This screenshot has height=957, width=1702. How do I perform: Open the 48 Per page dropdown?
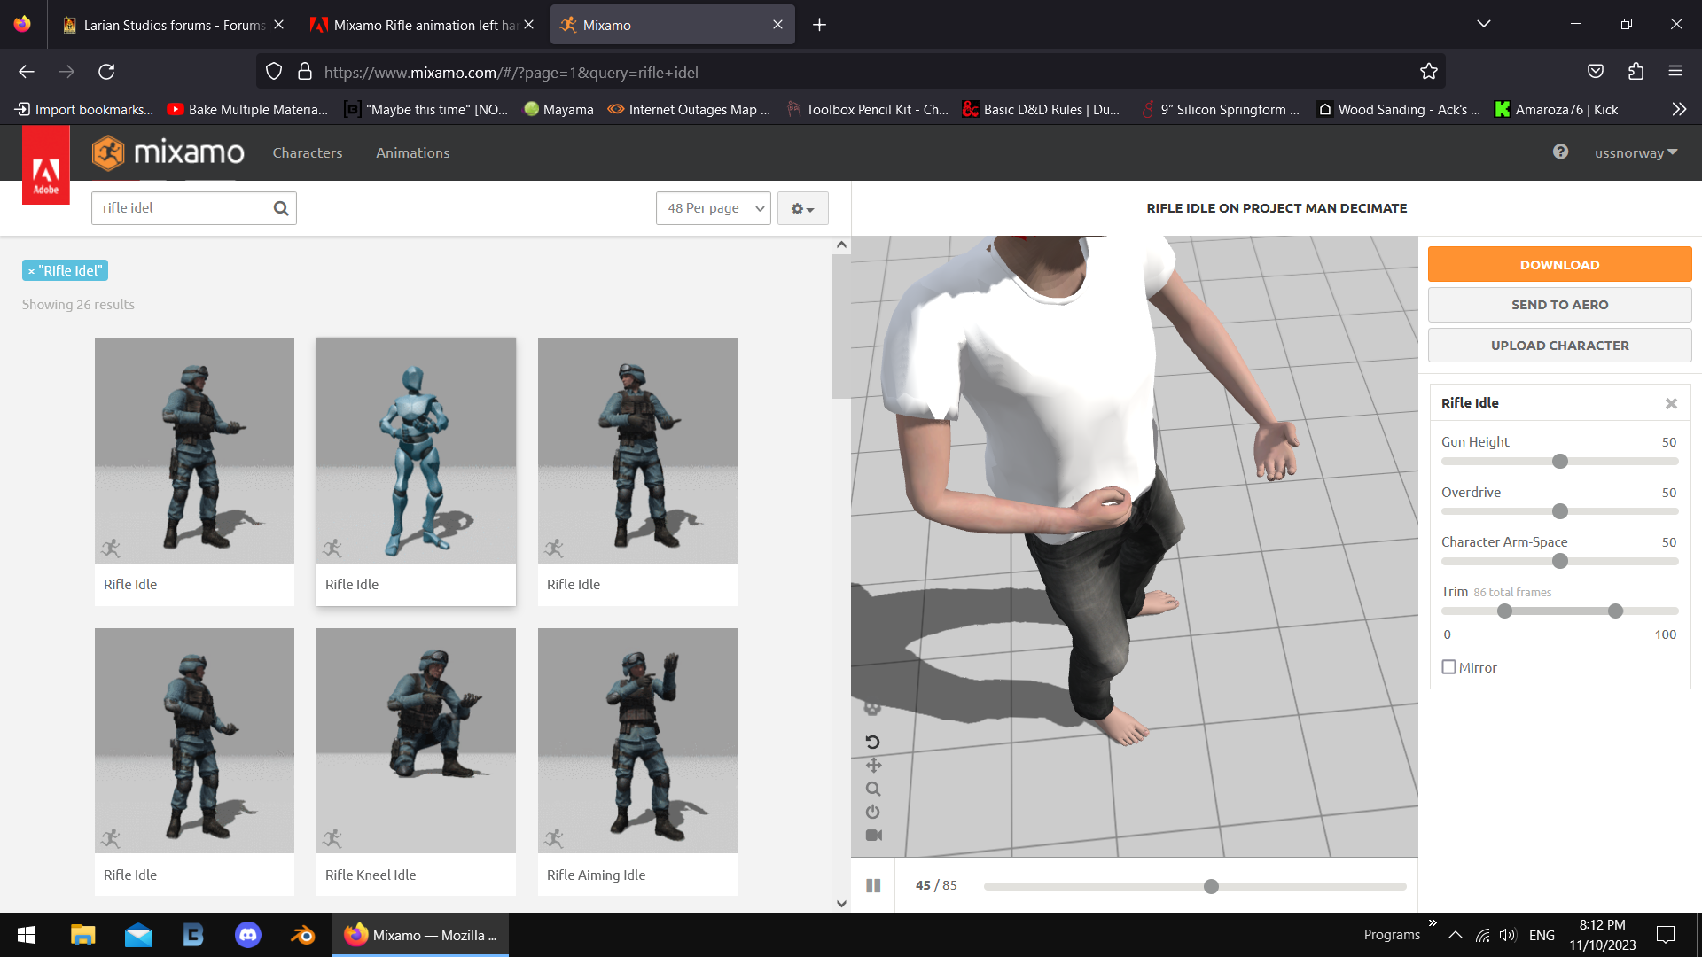[713, 208]
